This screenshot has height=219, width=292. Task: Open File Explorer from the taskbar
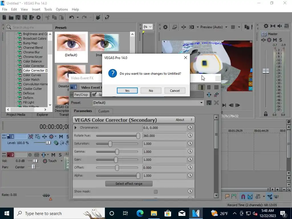(x=154, y=213)
